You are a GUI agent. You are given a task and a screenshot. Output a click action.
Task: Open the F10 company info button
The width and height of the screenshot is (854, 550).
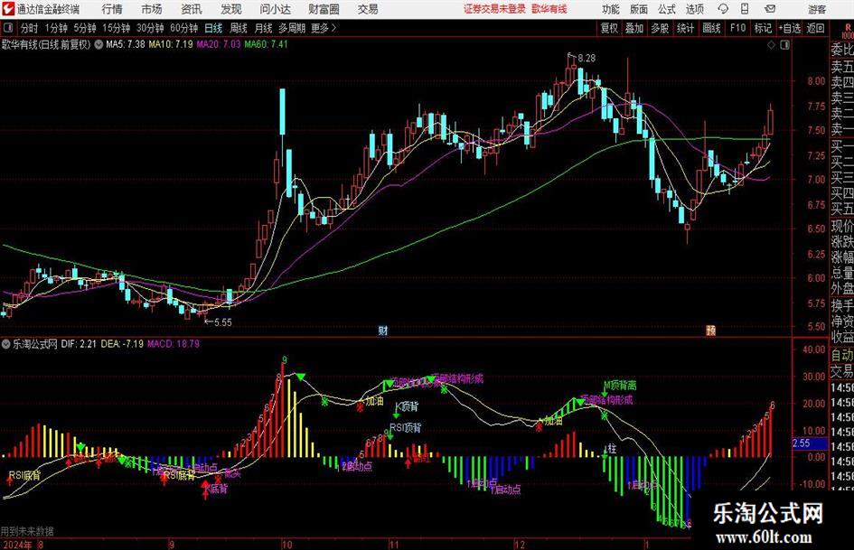tap(738, 28)
